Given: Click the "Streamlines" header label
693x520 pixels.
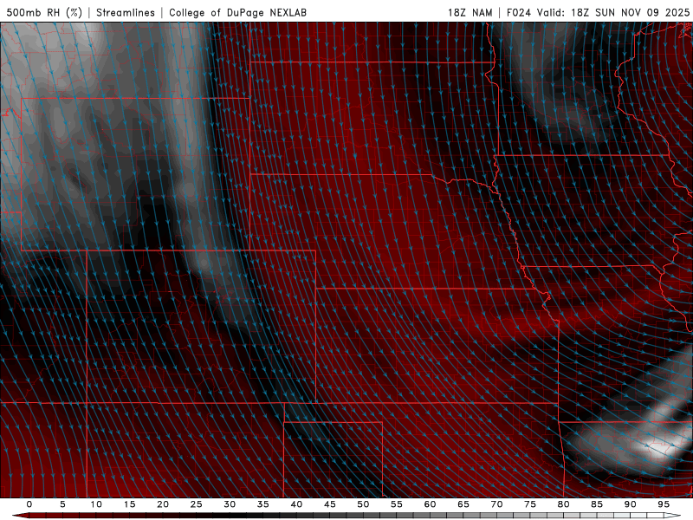Looking at the screenshot, I should 126,12.
